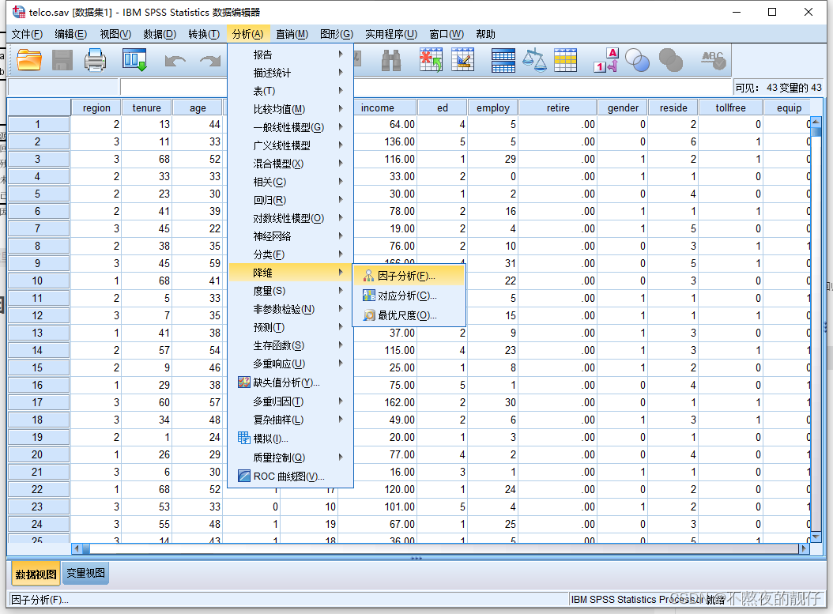Expand the 神经网络 Neural Networks submenu
This screenshot has height=614, width=833.
[x=290, y=235]
